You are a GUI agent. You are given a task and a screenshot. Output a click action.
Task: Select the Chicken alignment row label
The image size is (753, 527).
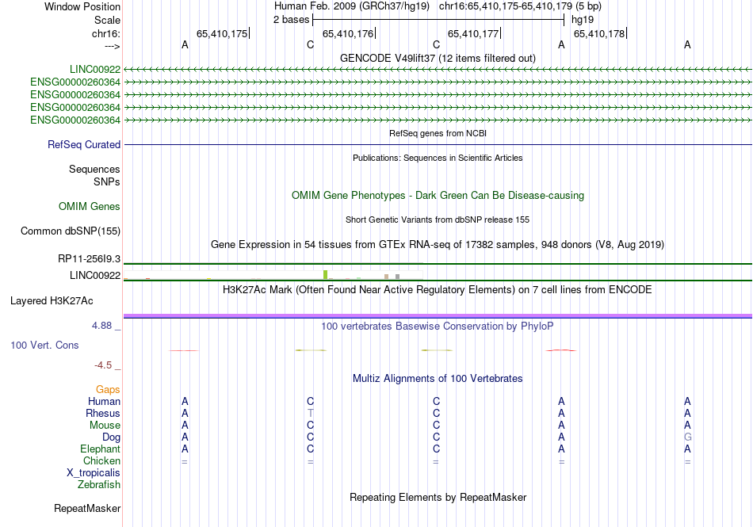click(x=101, y=461)
